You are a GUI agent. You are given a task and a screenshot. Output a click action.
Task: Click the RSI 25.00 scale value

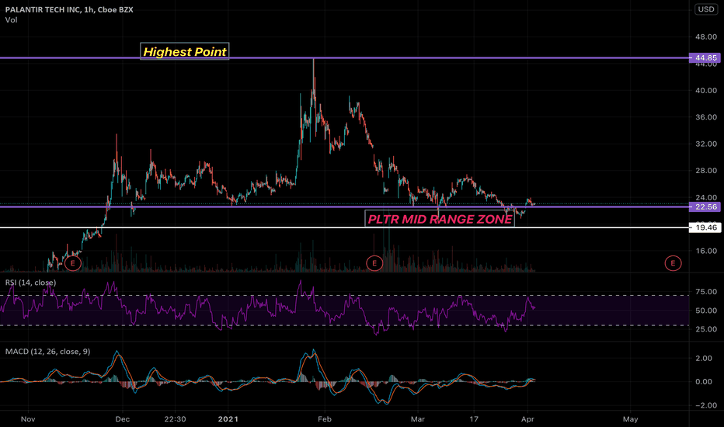706,330
